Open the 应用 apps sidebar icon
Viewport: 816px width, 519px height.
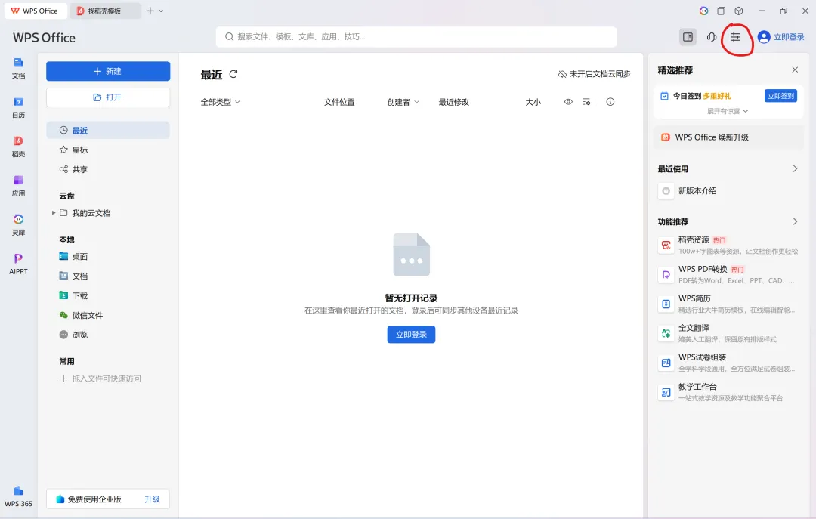[18, 185]
